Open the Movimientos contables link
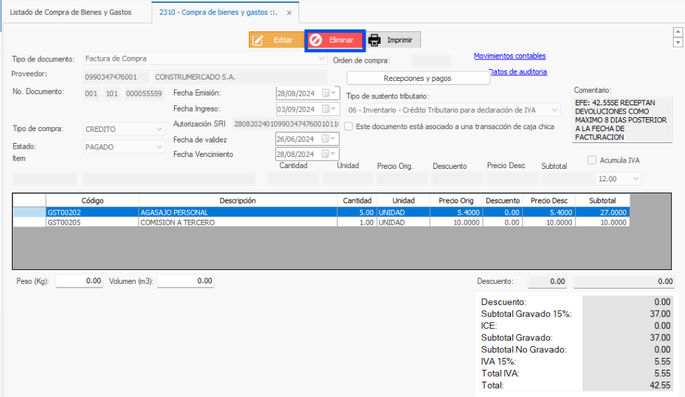This screenshot has height=397, width=685. click(x=510, y=56)
